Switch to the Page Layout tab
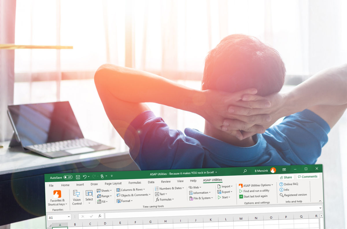 [113, 183]
